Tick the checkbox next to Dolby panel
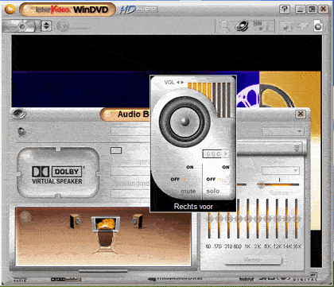This screenshot has width=334, height=287. point(116,151)
